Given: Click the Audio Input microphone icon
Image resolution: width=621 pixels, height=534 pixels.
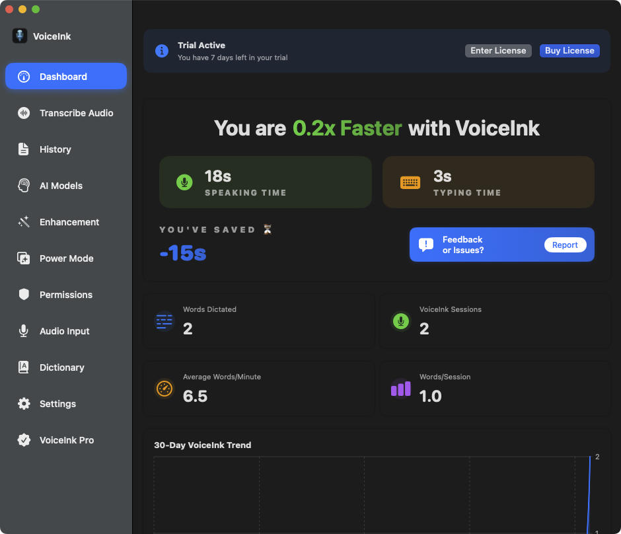Looking at the screenshot, I should pyautogui.click(x=24, y=331).
